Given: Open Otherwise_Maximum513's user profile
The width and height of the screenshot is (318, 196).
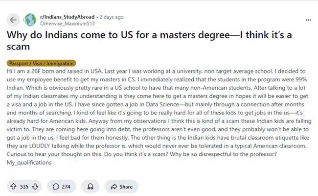Looking at the screenshot, I should tap(67, 23).
